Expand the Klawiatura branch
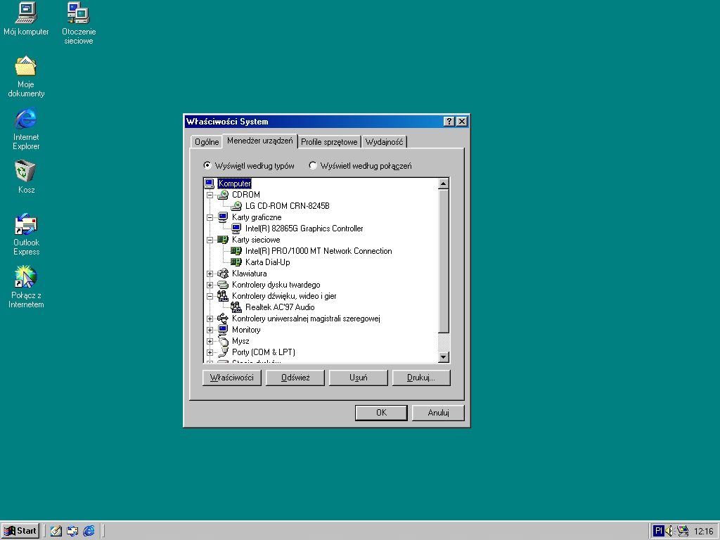Image resolution: width=720 pixels, height=540 pixels. (x=210, y=274)
